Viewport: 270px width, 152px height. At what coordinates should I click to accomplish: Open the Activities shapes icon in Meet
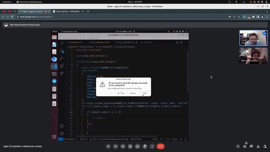tap(258, 147)
